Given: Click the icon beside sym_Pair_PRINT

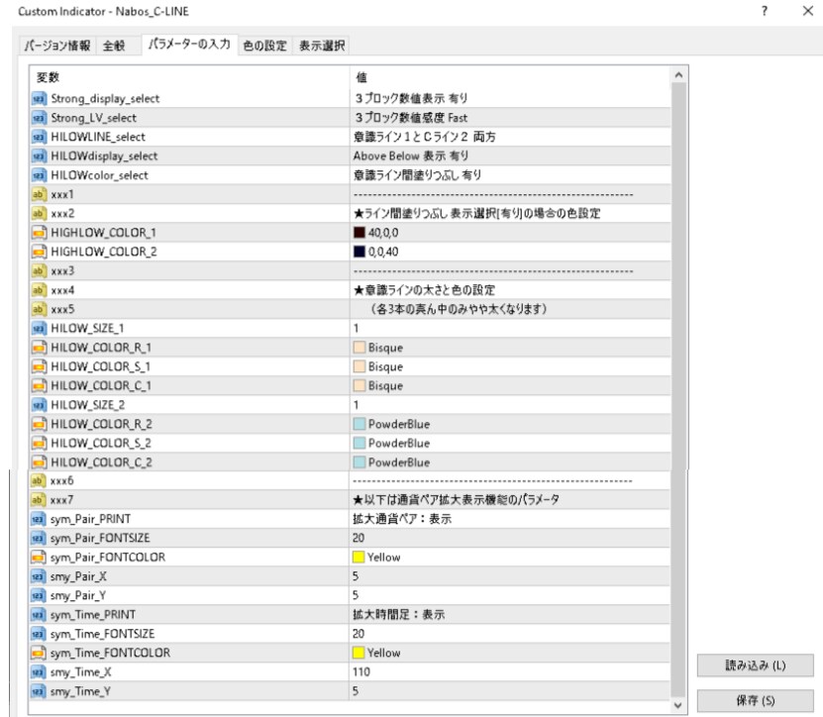Looking at the screenshot, I should click(x=39, y=519).
